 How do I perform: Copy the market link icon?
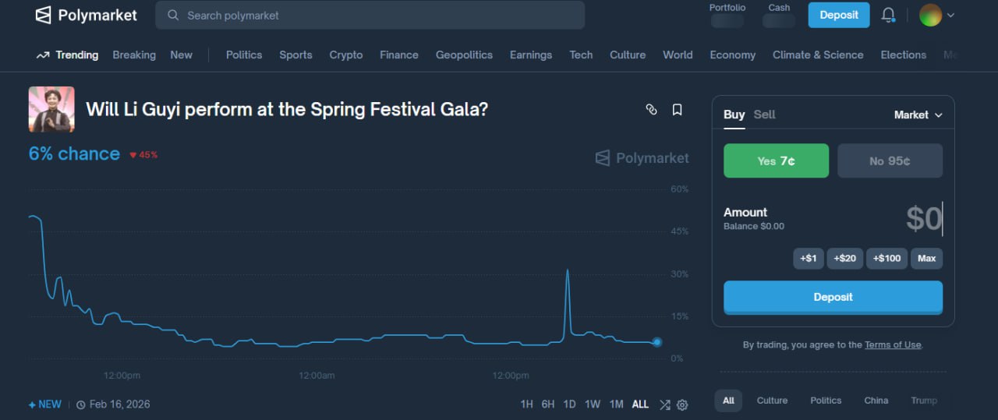(651, 110)
